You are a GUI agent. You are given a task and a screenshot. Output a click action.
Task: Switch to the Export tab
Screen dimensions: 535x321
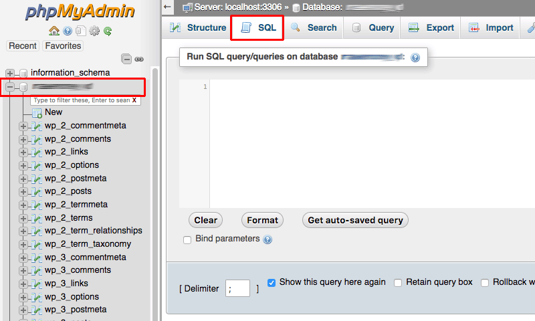coord(431,27)
